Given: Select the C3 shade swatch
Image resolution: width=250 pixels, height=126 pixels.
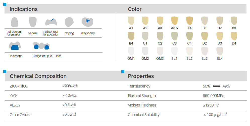Looking at the screenshot, I should (174, 36).
